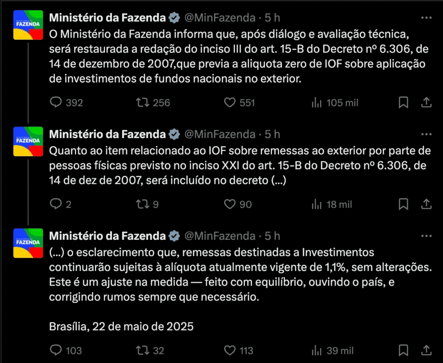View analytics showing 105 mil views
This screenshot has width=443, height=363.
(317, 103)
